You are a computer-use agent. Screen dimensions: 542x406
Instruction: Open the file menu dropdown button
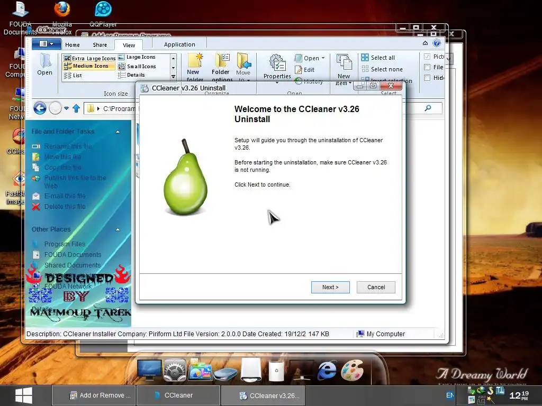pos(47,44)
